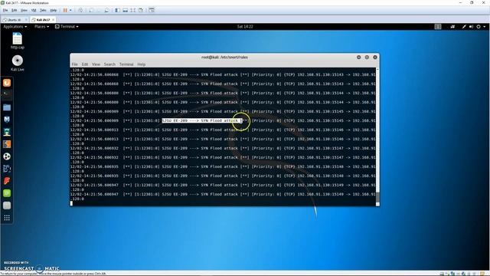Show all applications grid in the dock
The width and height of the screenshot is (490, 276).
click(x=7, y=218)
